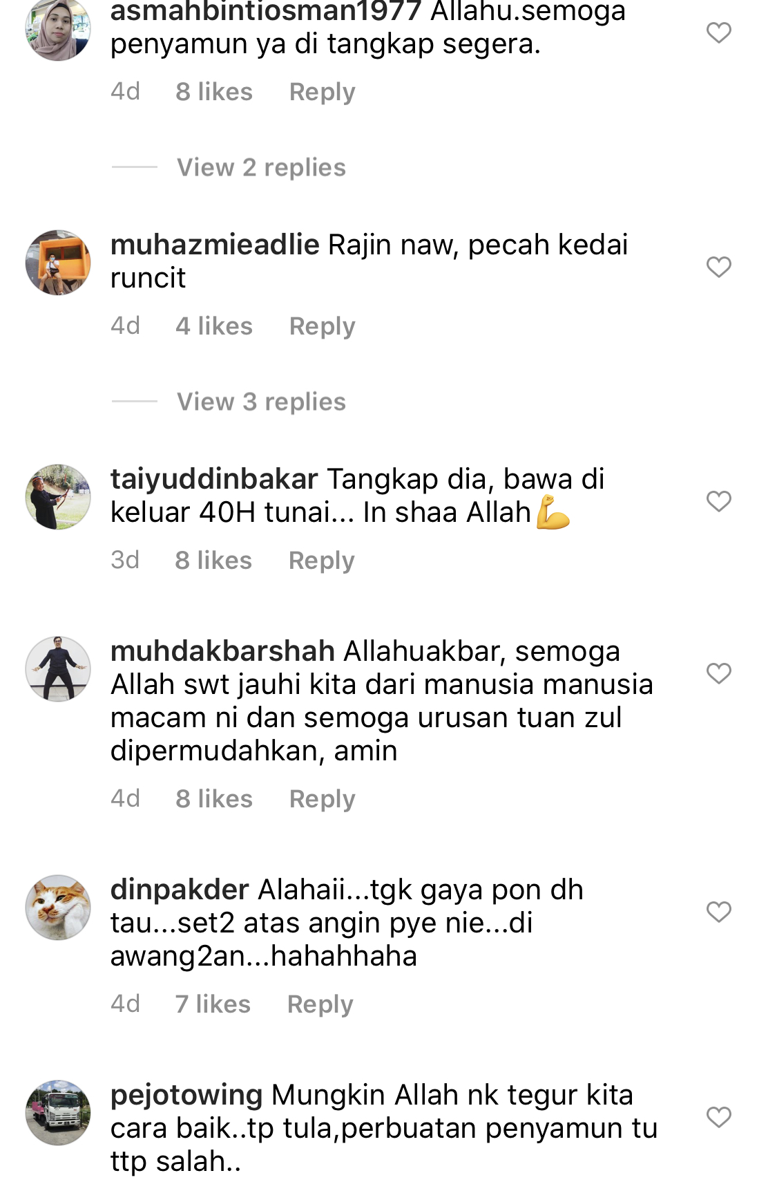Open muhdakbarshah username link
777x1182 pixels.
222,651
